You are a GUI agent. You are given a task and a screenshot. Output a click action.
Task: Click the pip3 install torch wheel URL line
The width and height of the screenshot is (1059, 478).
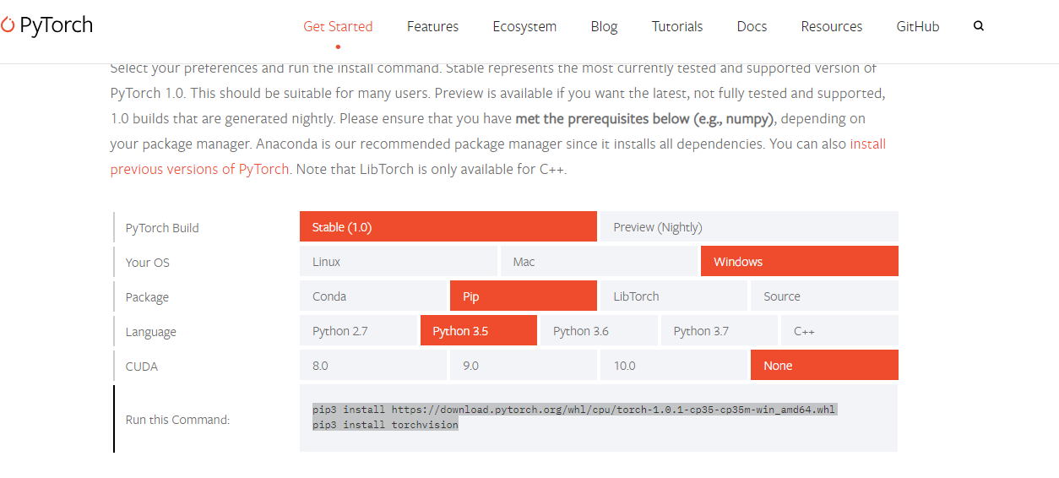(x=574, y=410)
